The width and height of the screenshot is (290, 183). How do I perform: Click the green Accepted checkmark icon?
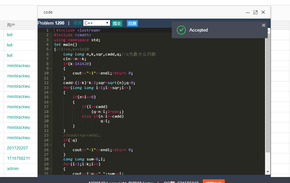pos(181,30)
